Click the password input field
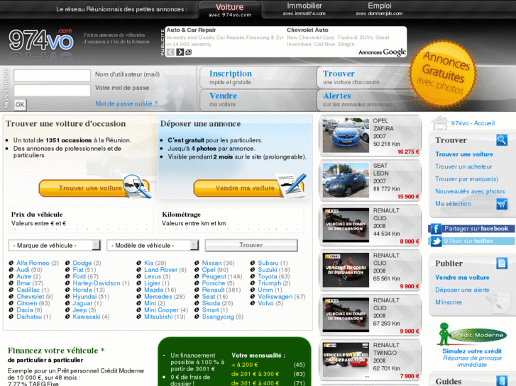 [52, 91]
